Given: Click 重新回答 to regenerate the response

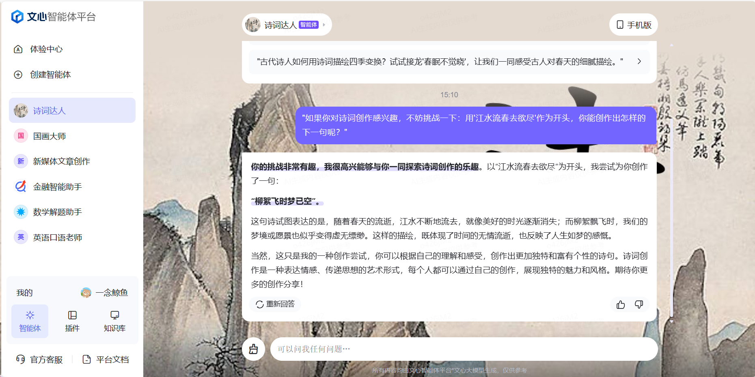Looking at the screenshot, I should point(275,304).
